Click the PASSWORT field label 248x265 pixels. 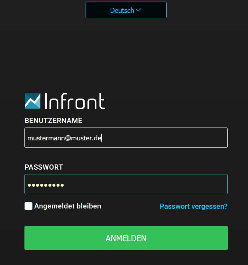pos(44,167)
